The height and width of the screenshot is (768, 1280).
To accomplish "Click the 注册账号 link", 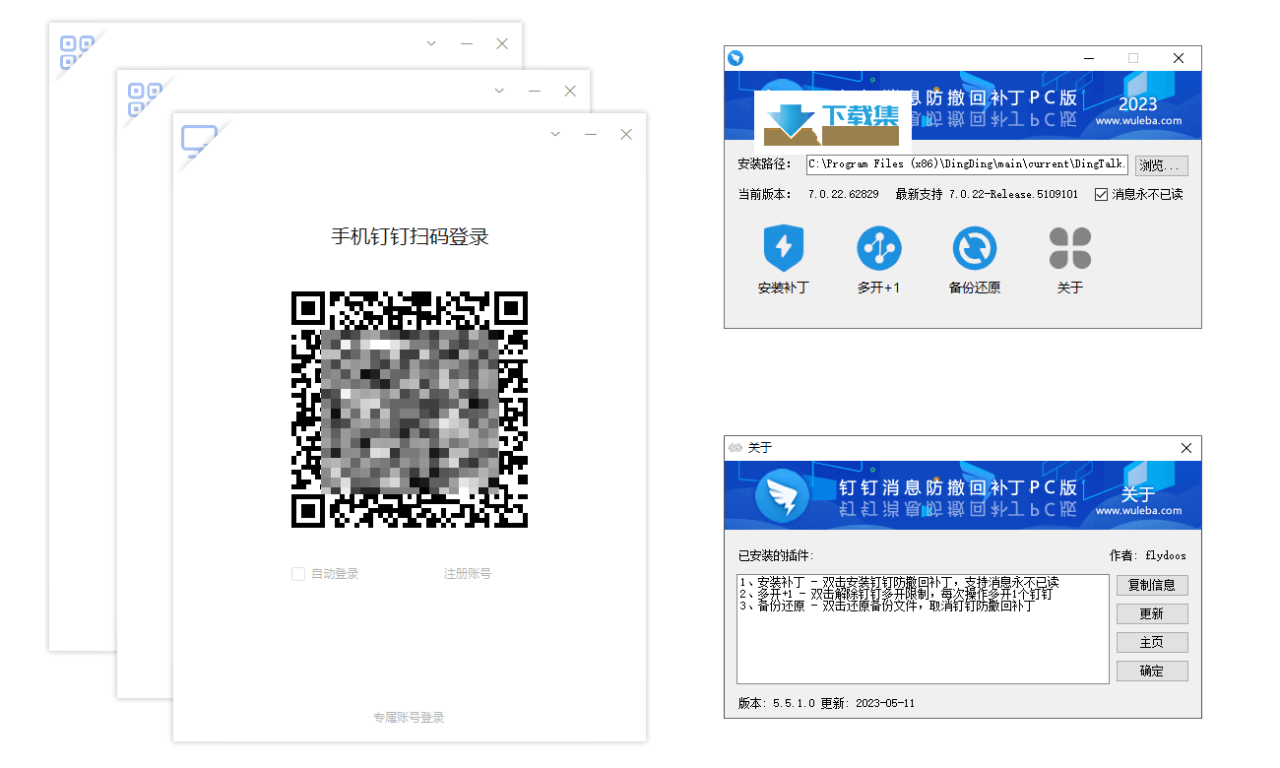I will tap(468, 574).
